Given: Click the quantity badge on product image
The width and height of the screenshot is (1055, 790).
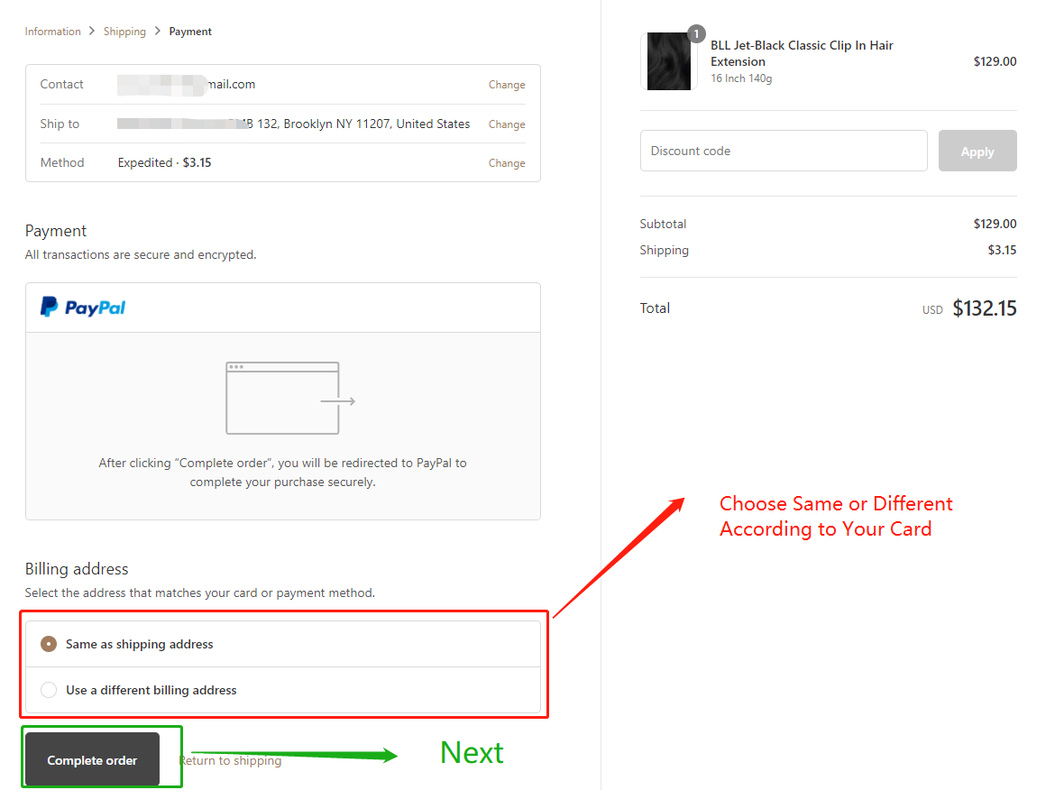Looking at the screenshot, I should 696,33.
